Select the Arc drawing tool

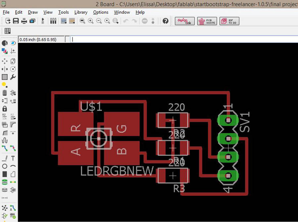(13, 166)
